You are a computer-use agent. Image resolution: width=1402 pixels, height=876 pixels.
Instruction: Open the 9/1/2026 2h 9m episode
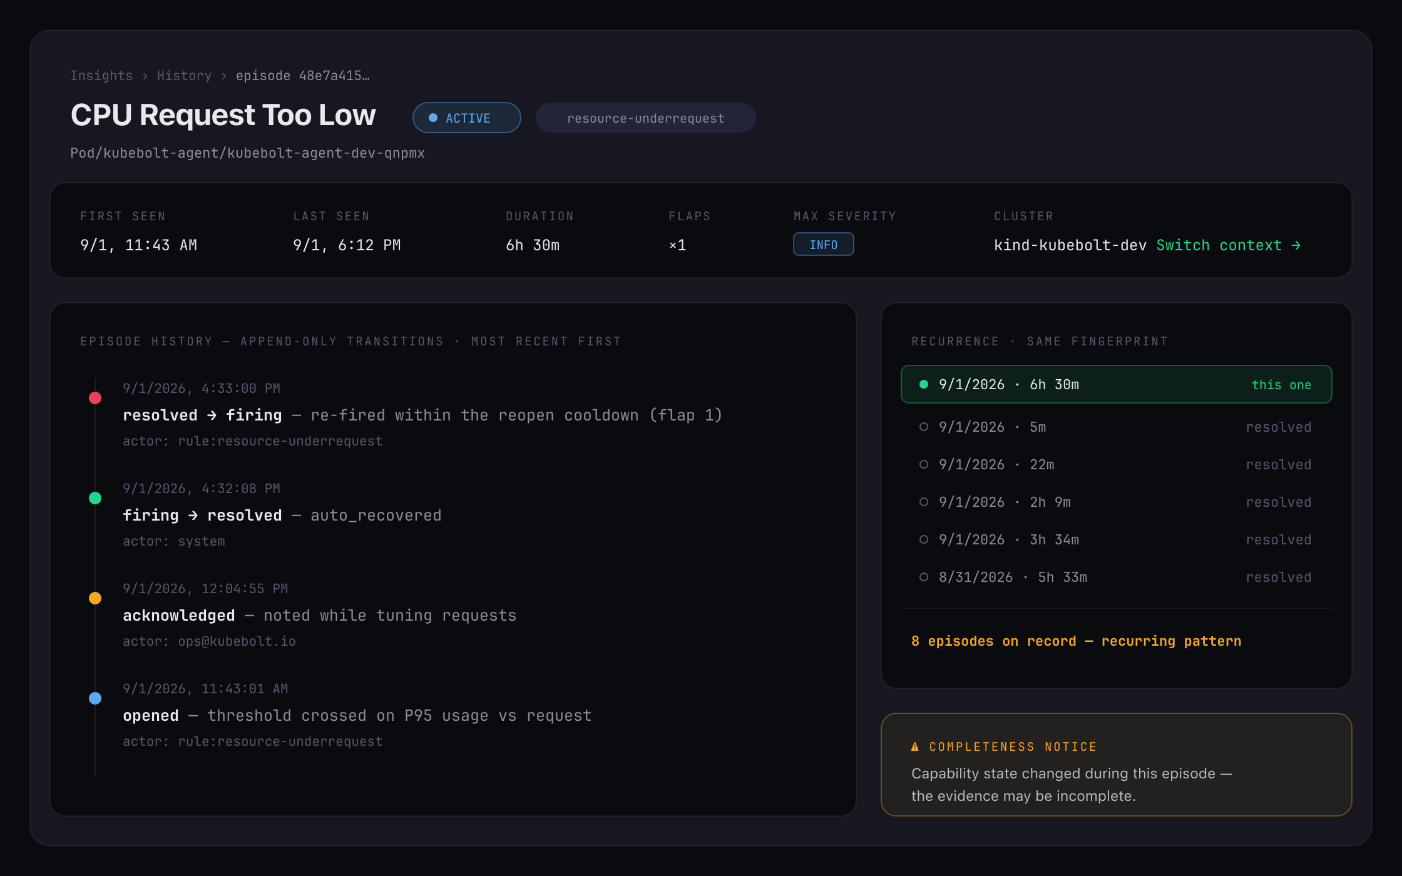coord(1116,502)
